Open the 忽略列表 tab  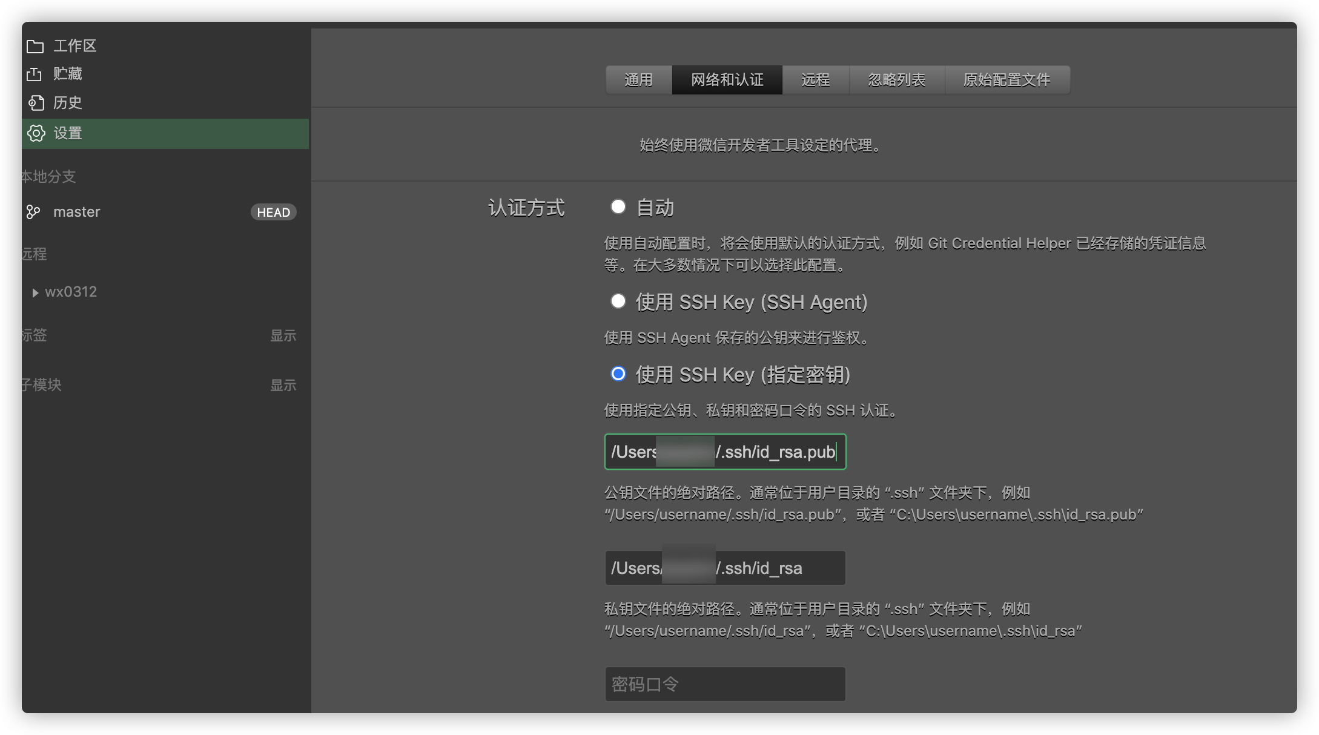[x=896, y=80]
